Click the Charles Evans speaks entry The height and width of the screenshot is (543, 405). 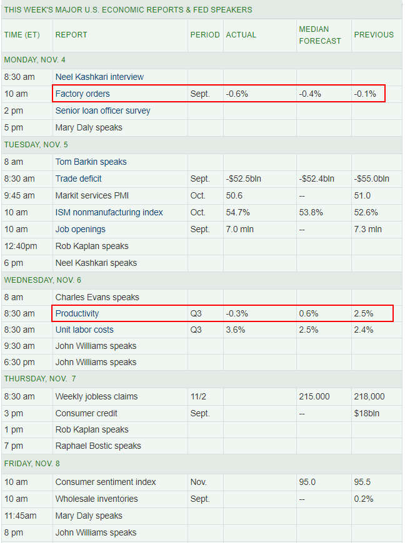pyautogui.click(x=97, y=297)
